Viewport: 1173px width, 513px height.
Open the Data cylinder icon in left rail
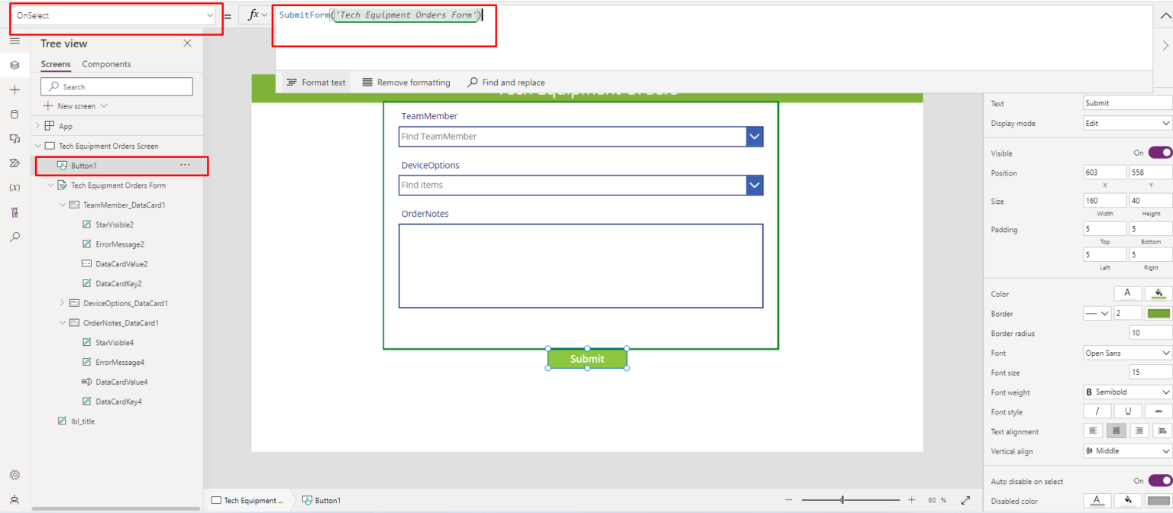(15, 115)
